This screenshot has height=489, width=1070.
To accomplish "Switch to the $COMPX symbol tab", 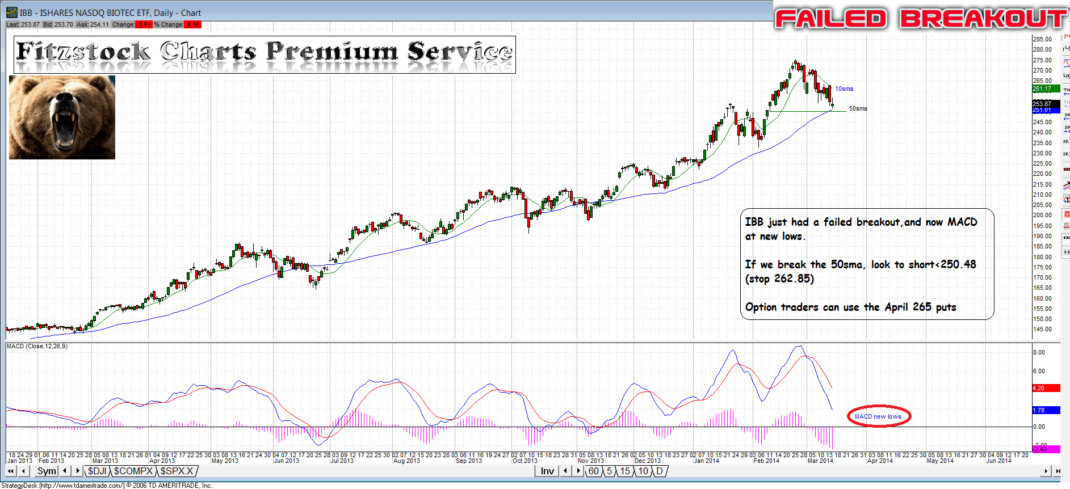I will [133, 471].
